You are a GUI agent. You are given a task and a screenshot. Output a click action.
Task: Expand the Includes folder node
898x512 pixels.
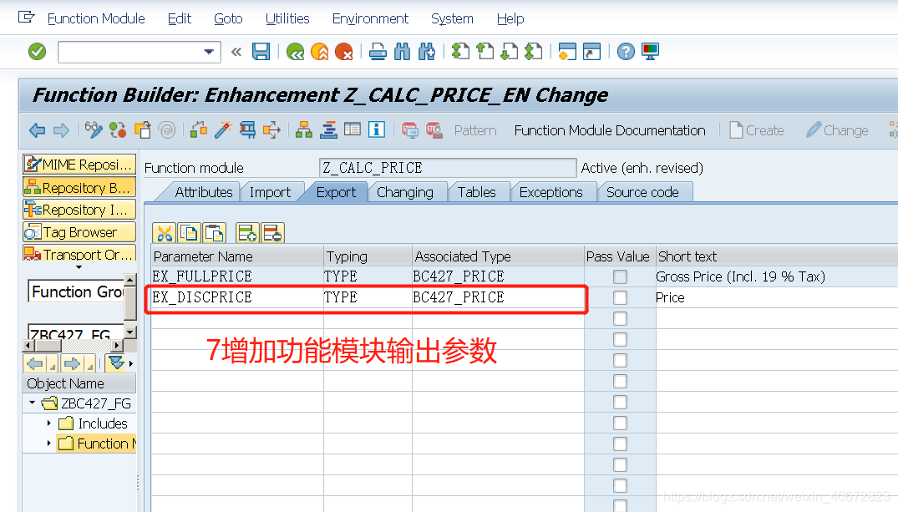[48, 423]
